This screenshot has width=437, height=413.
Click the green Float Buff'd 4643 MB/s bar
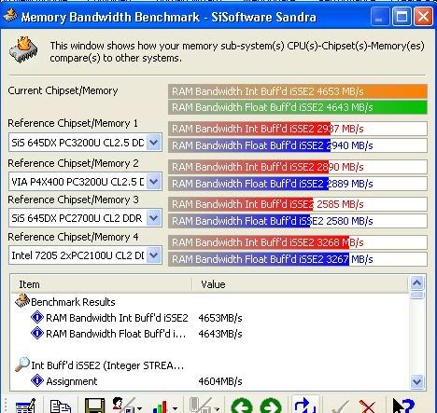click(x=298, y=107)
